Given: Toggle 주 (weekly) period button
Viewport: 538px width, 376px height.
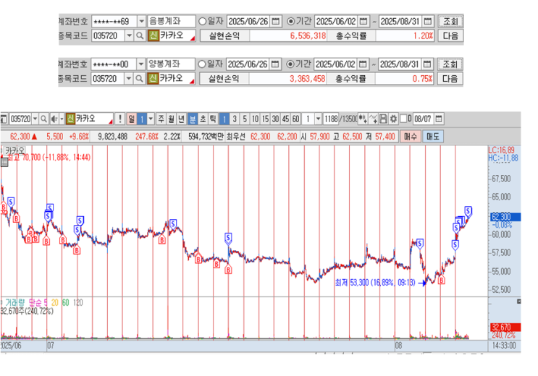Looking at the screenshot, I should [x=161, y=119].
